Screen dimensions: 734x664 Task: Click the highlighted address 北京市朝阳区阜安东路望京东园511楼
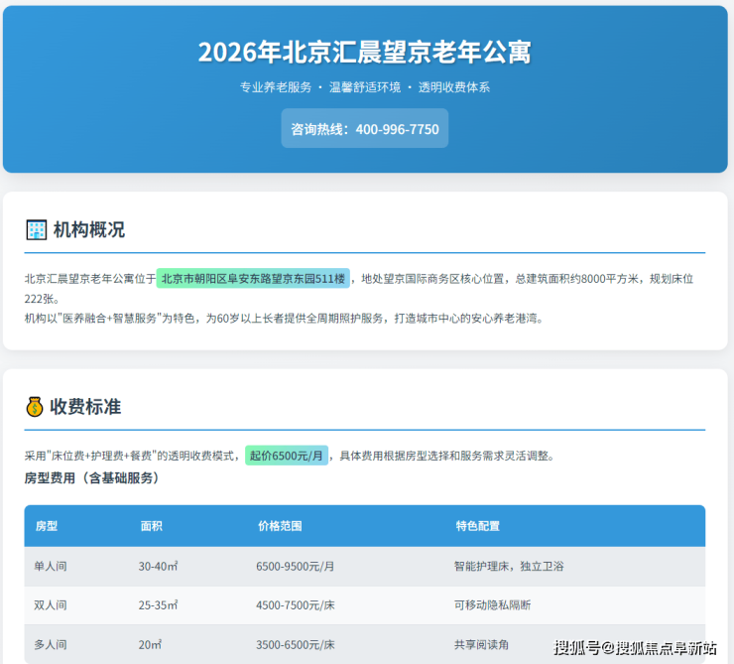253,279
